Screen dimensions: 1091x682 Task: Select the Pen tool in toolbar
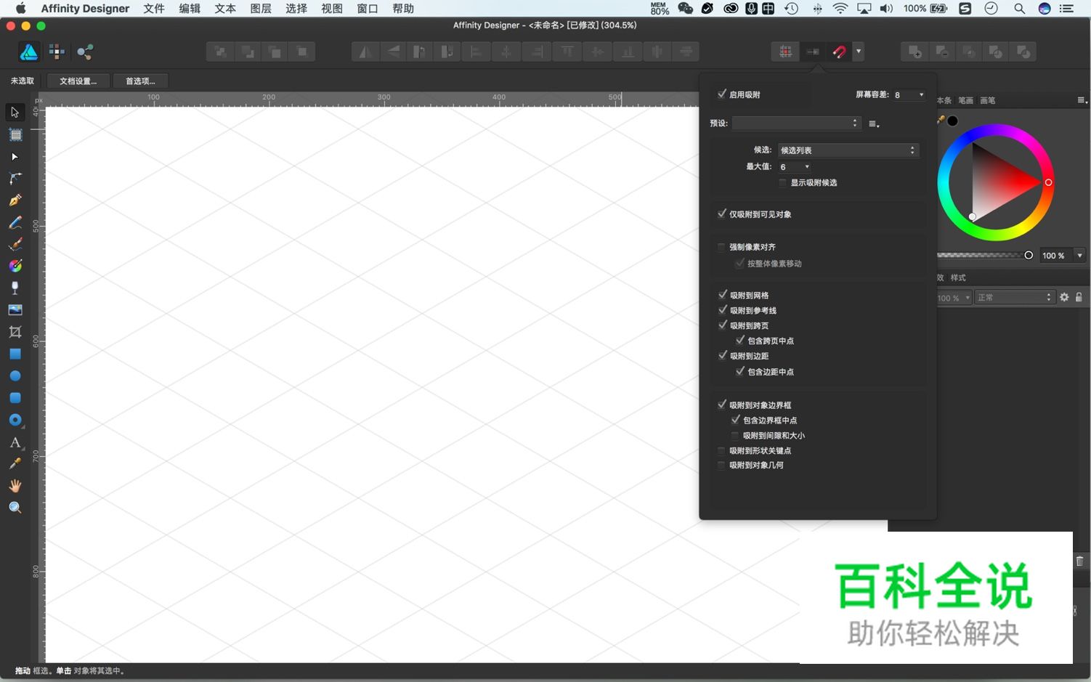pyautogui.click(x=15, y=200)
